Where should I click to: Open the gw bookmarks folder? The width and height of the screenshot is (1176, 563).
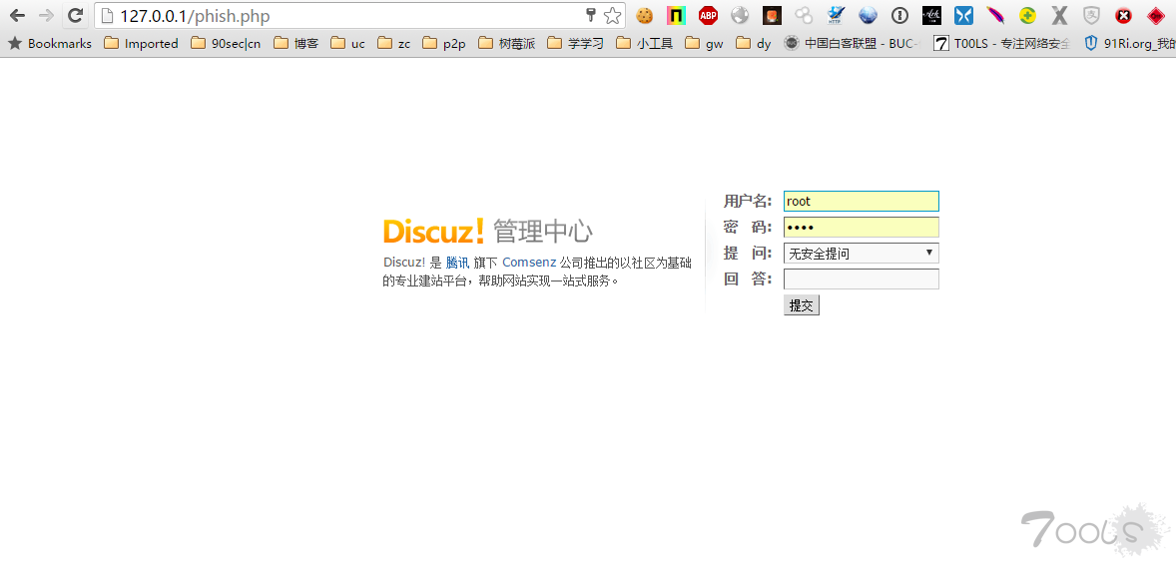pos(704,44)
